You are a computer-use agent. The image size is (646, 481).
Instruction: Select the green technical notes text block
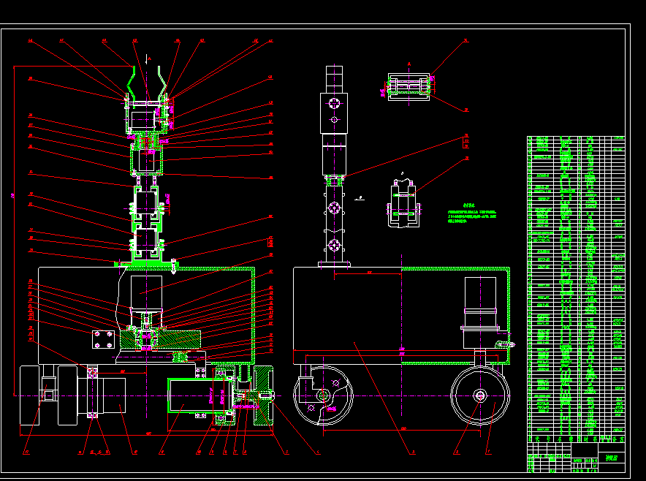472,213
